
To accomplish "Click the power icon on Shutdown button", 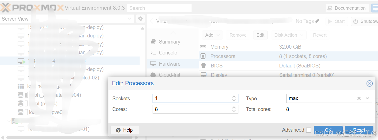I will [x=356, y=21].
